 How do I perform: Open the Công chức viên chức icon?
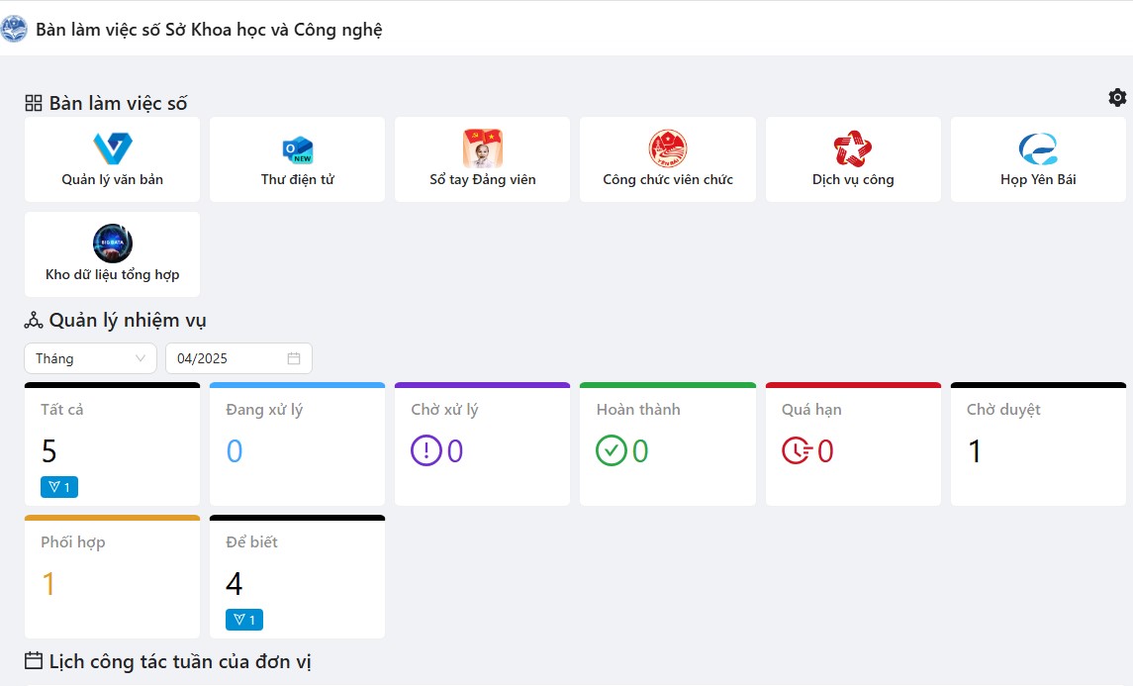tap(667, 148)
